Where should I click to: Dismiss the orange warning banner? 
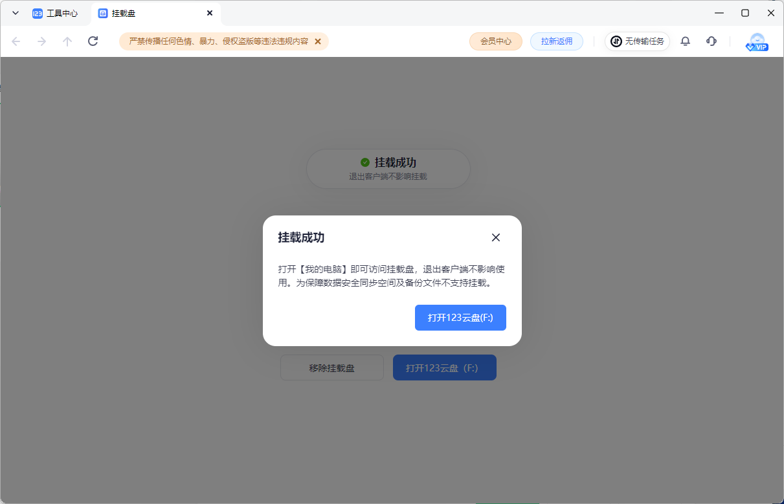point(318,41)
